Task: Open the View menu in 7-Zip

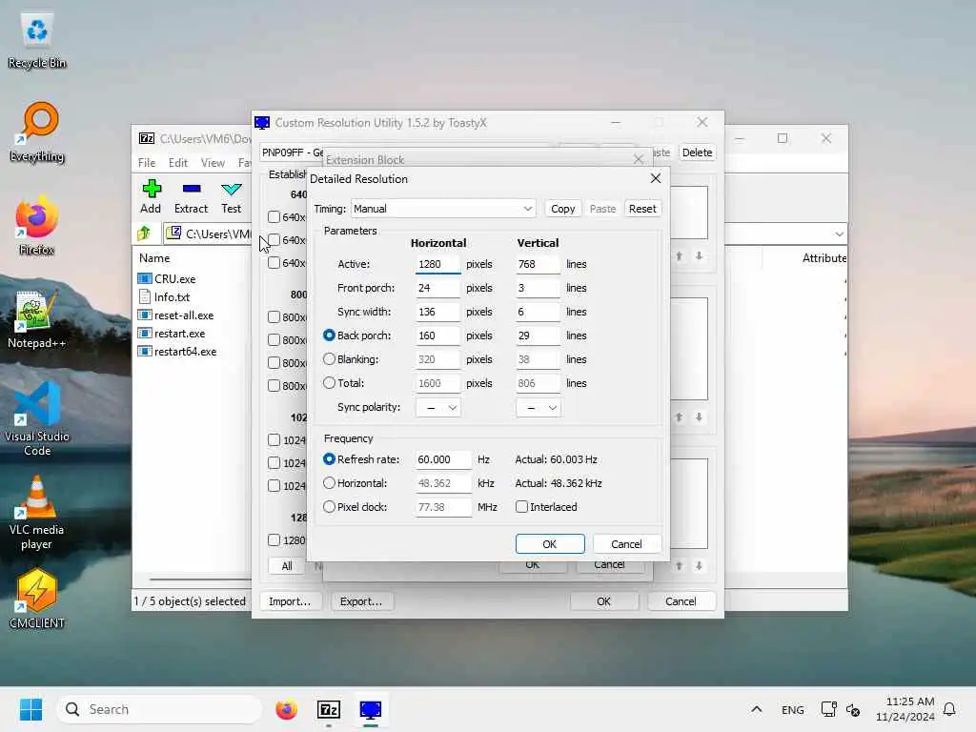Action: click(x=213, y=162)
